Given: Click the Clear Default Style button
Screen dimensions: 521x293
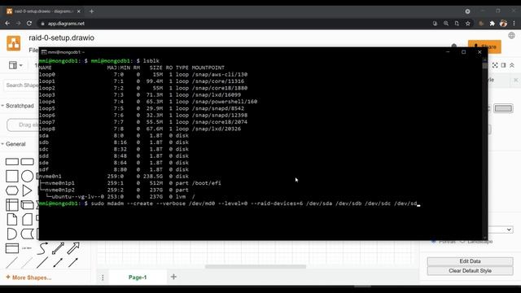Looking at the screenshot, I should click(x=470, y=271).
